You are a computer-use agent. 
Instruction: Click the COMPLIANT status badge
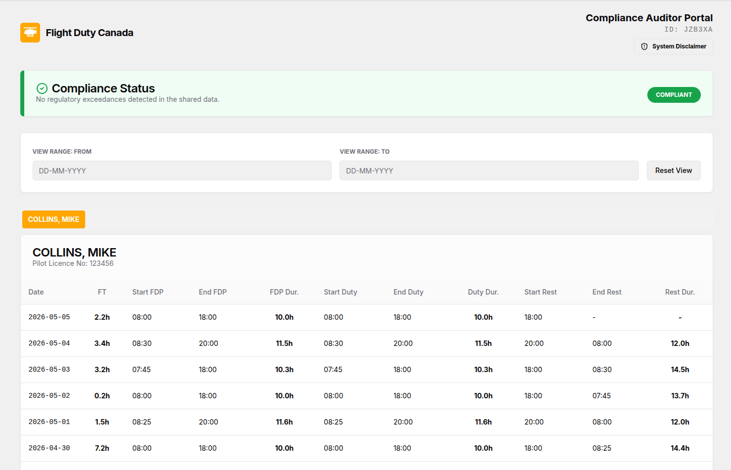coord(674,95)
